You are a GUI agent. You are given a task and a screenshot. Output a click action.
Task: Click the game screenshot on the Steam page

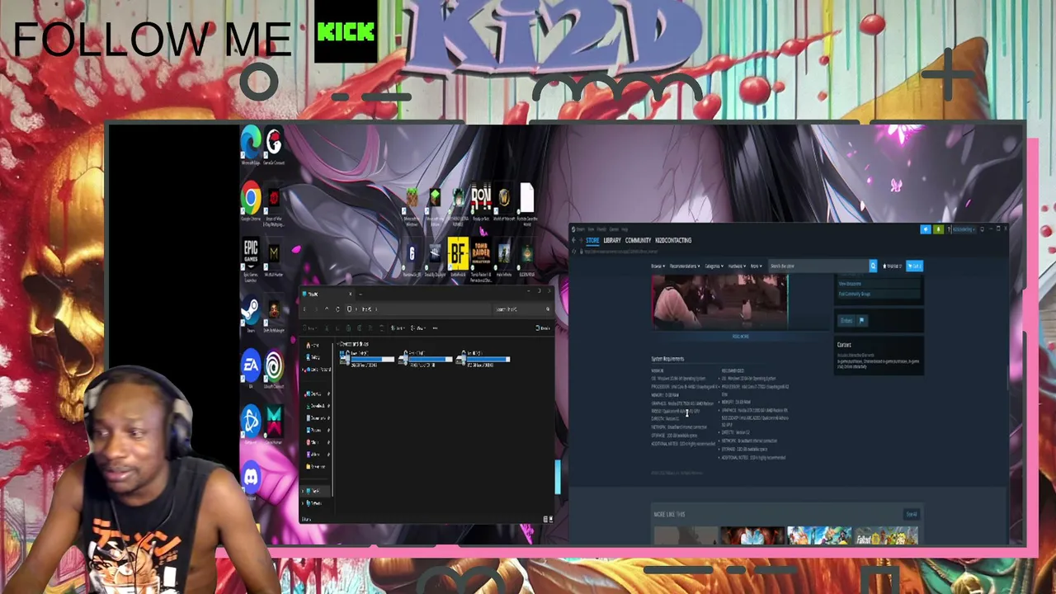coord(719,302)
